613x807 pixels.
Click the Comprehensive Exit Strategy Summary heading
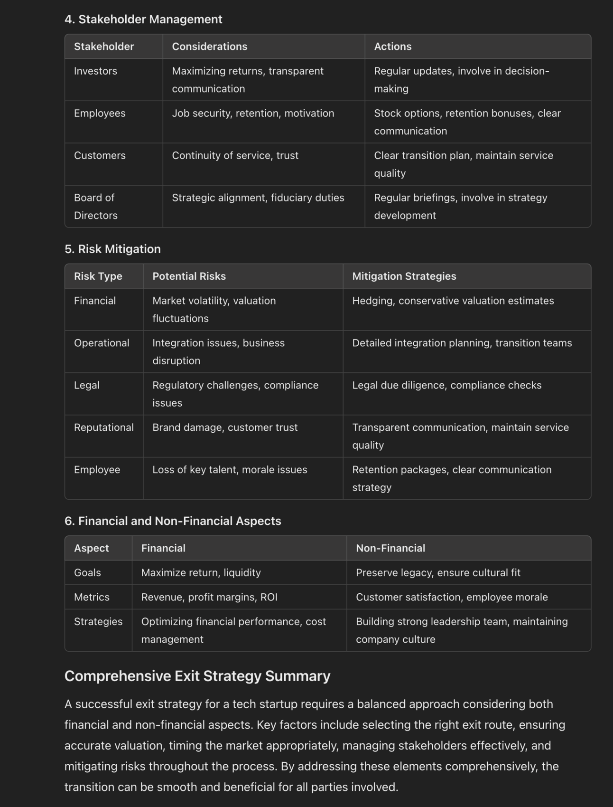tap(197, 676)
